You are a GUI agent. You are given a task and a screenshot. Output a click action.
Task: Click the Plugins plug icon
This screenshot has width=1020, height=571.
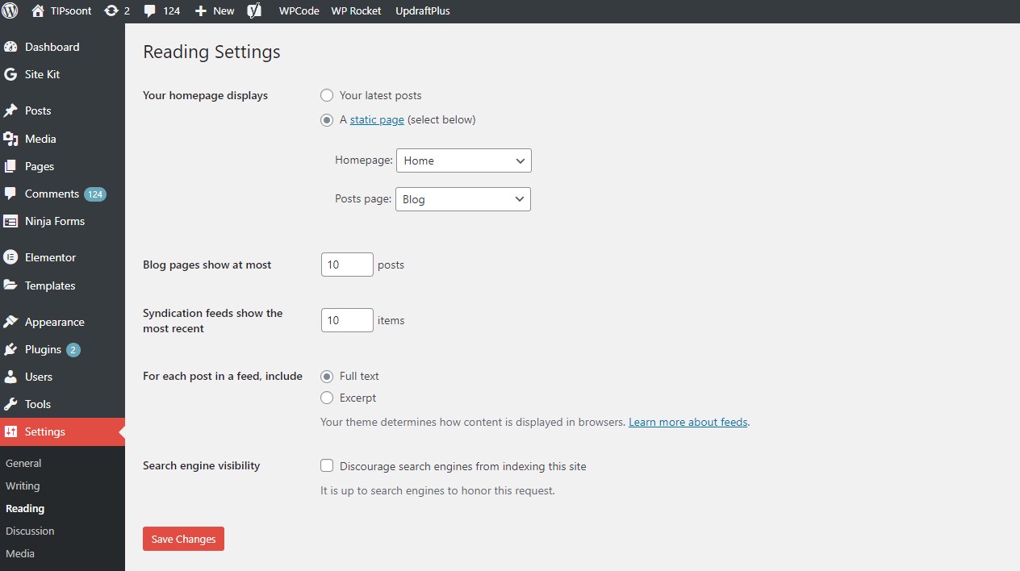click(x=10, y=349)
